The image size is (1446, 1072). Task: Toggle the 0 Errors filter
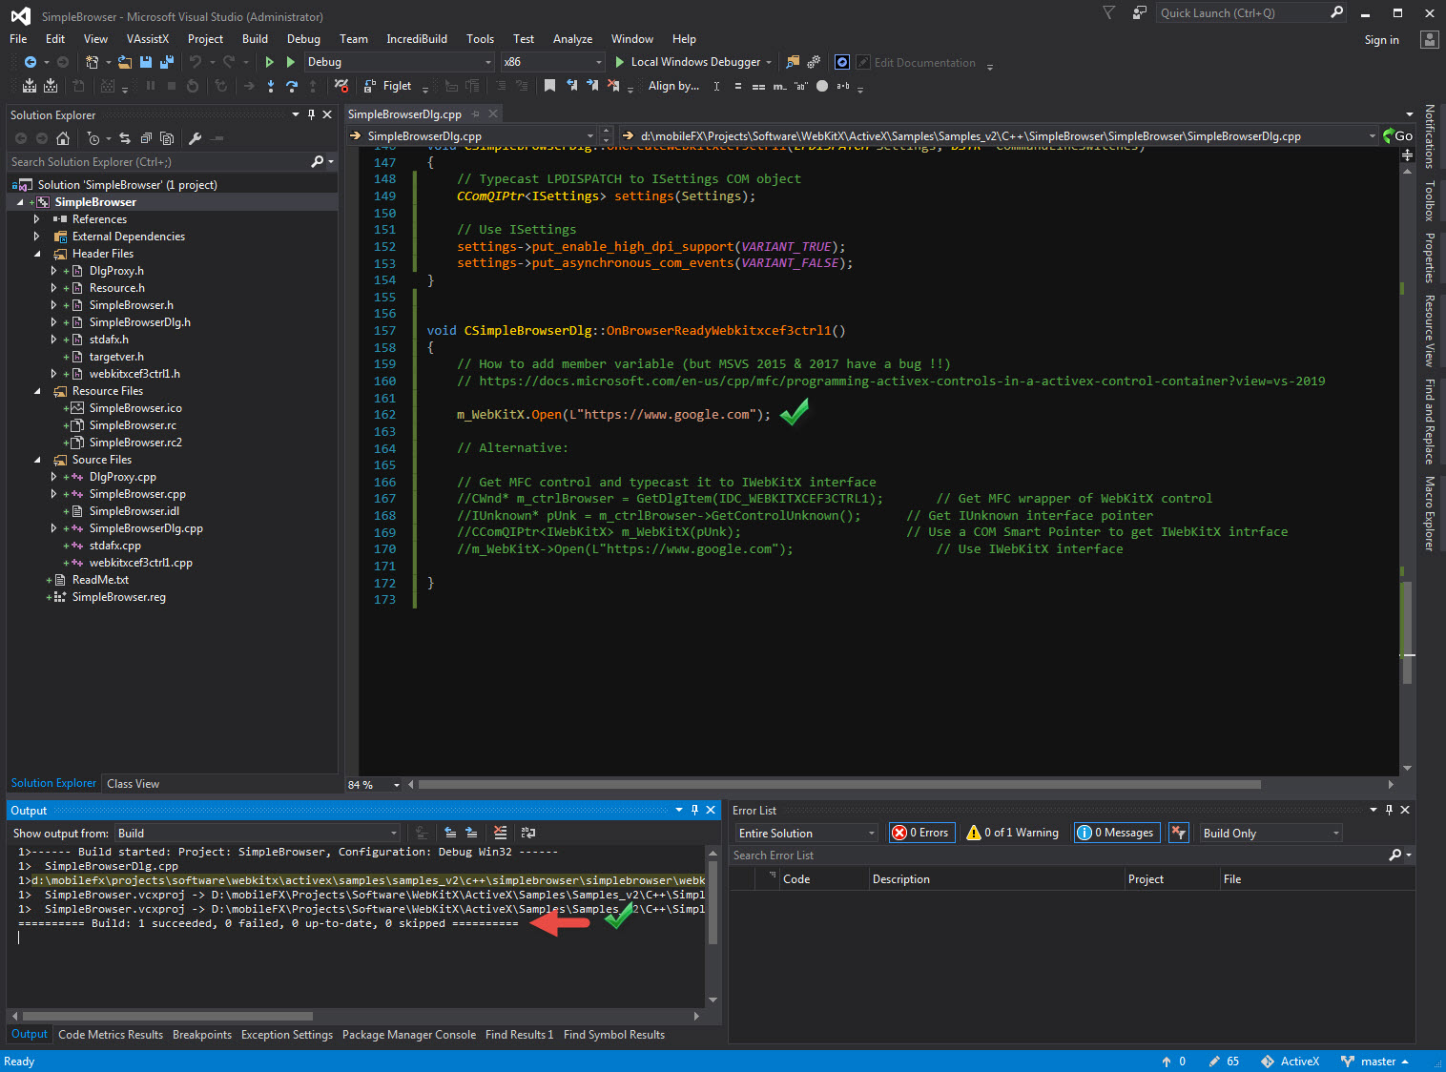[x=920, y=833]
